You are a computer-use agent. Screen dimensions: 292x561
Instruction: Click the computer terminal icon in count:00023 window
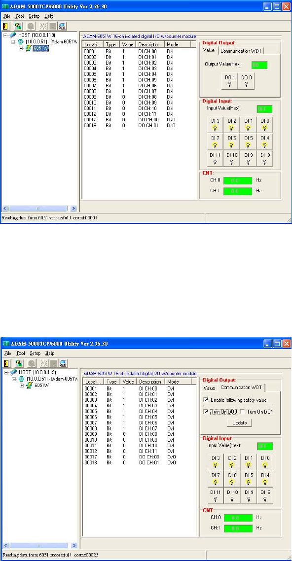pyautogui.click(x=63, y=363)
